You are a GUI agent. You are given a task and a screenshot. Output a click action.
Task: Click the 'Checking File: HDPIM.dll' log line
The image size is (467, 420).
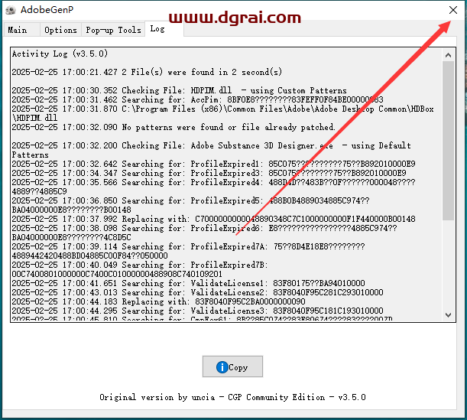pyautogui.click(x=180, y=90)
